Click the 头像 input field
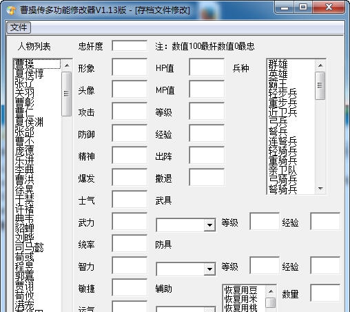This screenshot has width=350, height=312. (130, 89)
